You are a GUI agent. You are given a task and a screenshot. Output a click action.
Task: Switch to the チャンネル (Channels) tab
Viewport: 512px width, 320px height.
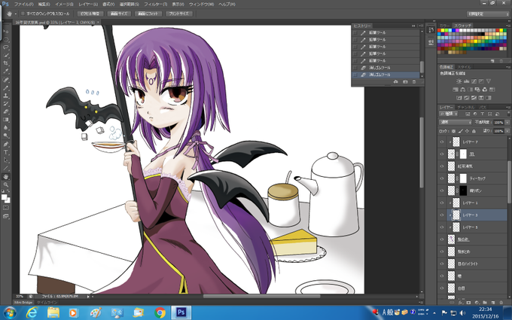point(465,107)
